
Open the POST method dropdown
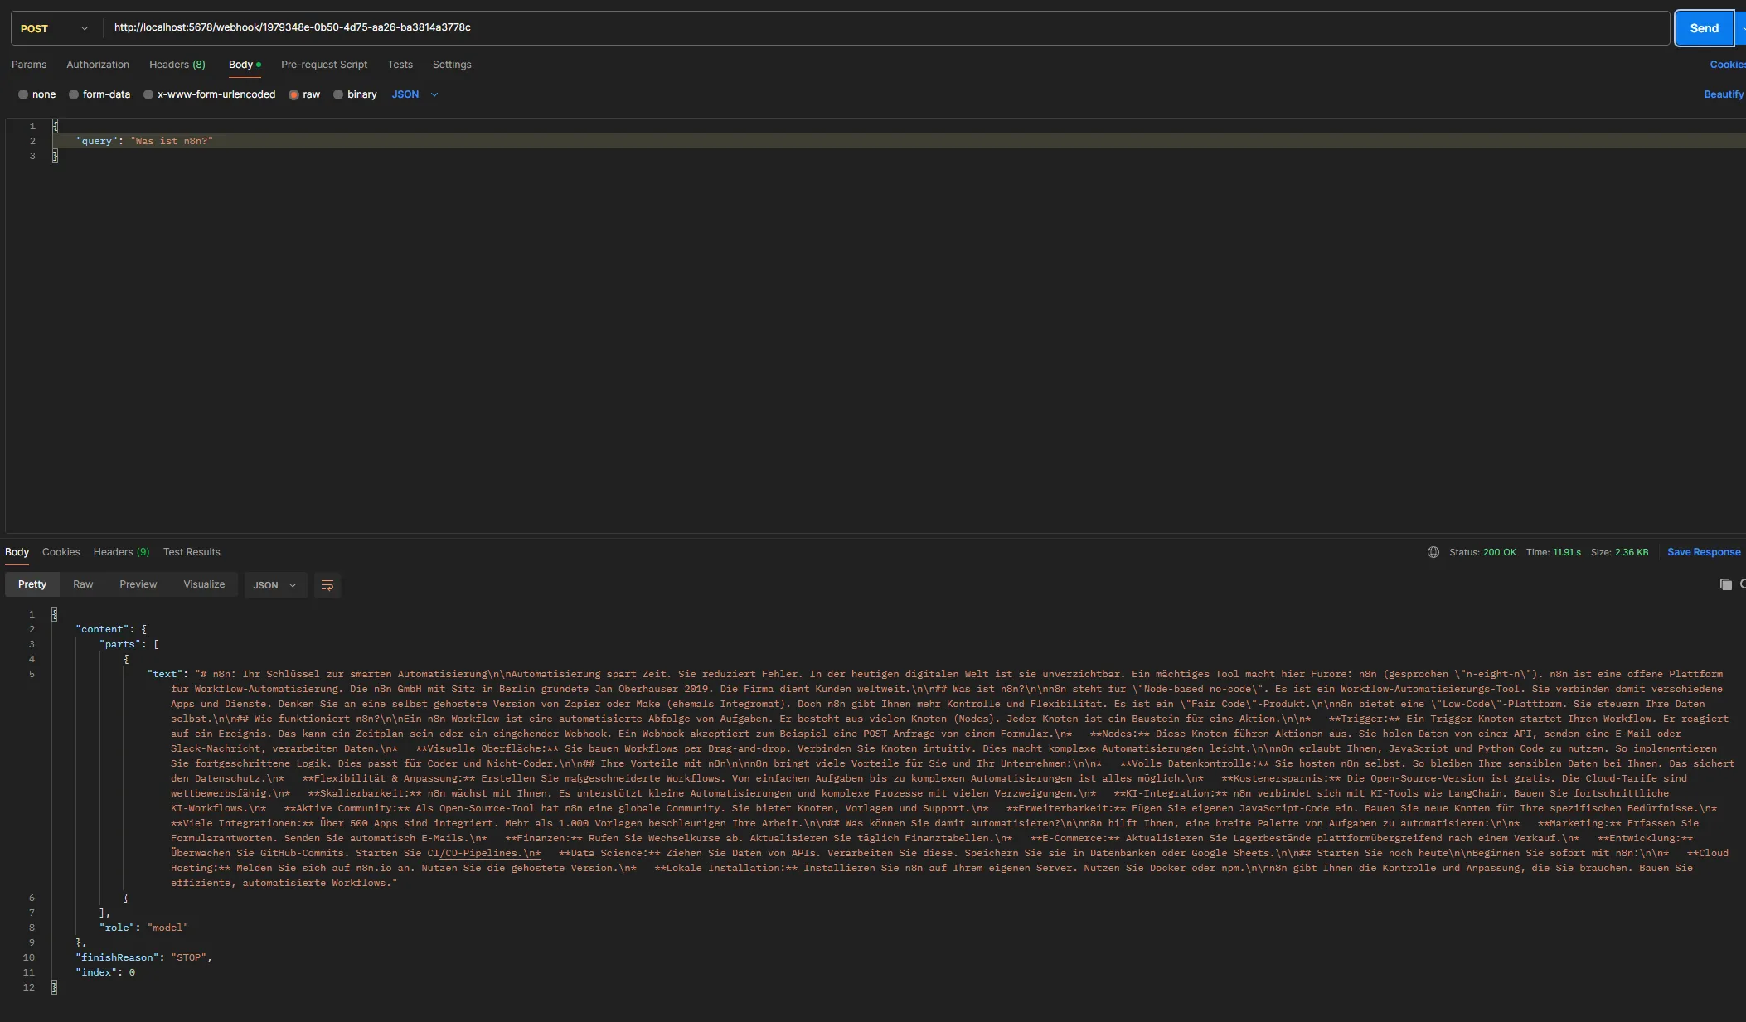click(55, 28)
